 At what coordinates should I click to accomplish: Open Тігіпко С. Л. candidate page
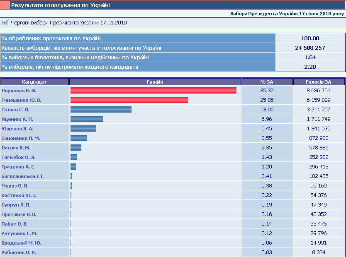click(15, 110)
